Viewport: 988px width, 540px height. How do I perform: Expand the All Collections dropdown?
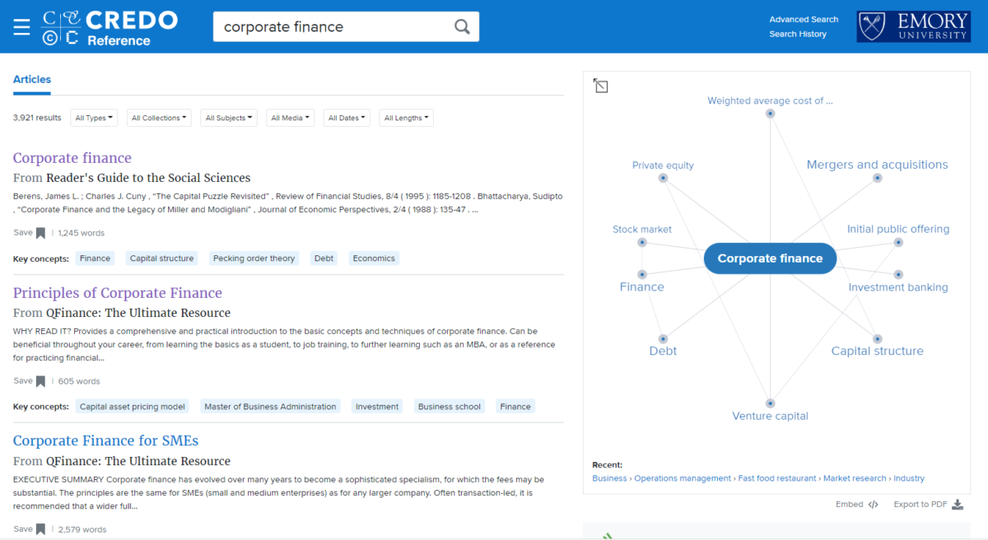point(159,118)
